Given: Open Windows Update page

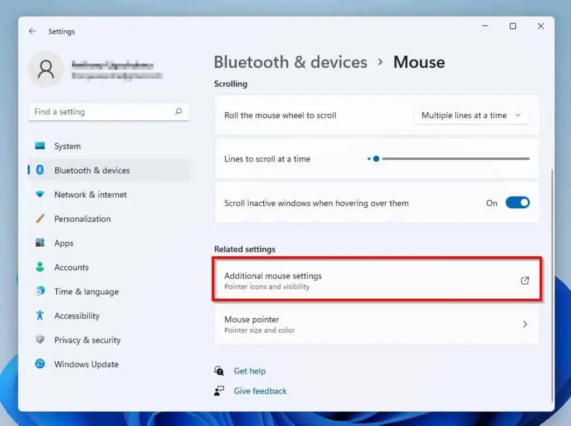Looking at the screenshot, I should point(109,364).
